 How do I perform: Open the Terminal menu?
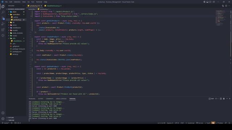(39, 2)
